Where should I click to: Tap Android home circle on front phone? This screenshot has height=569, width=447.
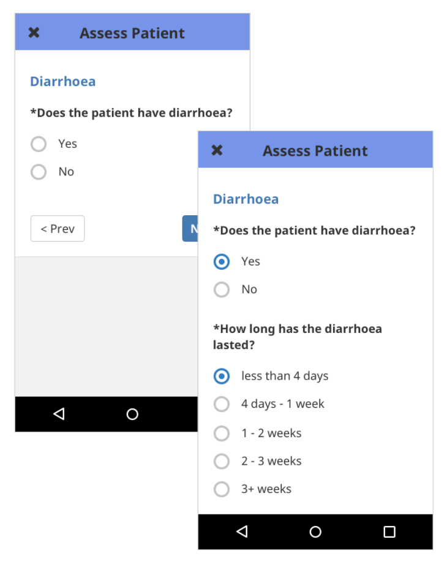pyautogui.click(x=315, y=532)
